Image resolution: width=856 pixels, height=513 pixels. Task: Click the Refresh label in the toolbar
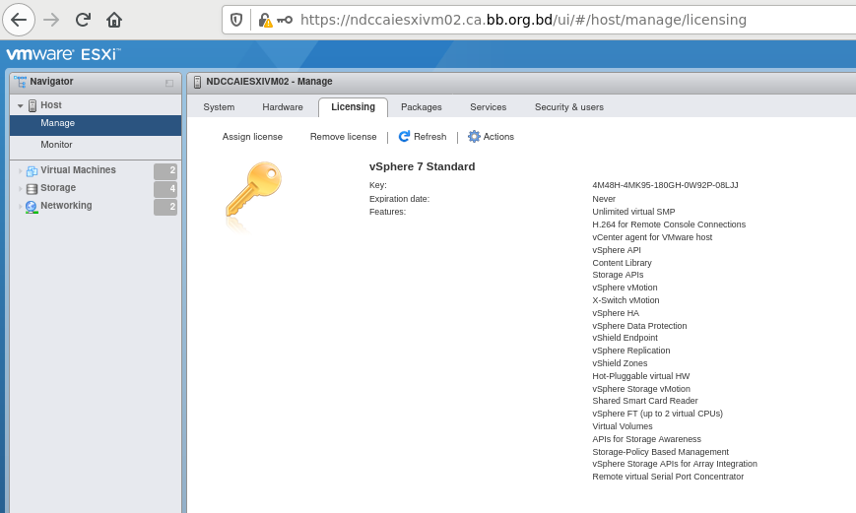(x=430, y=137)
